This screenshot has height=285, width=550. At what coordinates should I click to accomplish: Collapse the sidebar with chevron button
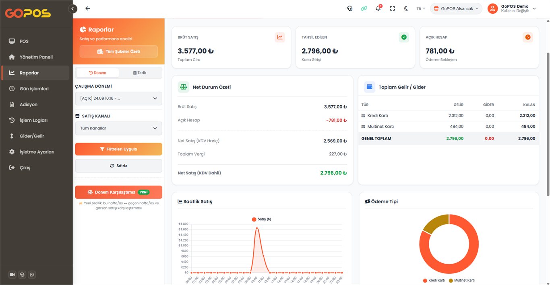[72, 8]
